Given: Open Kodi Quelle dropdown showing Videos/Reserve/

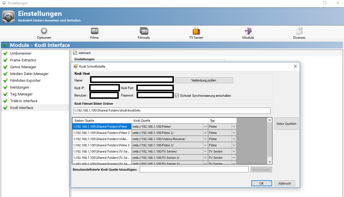Looking at the screenshot, I should 205,139.
